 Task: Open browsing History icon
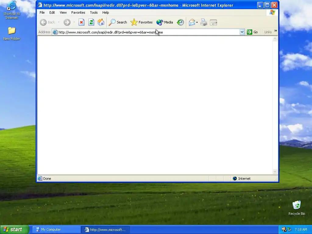180,22
